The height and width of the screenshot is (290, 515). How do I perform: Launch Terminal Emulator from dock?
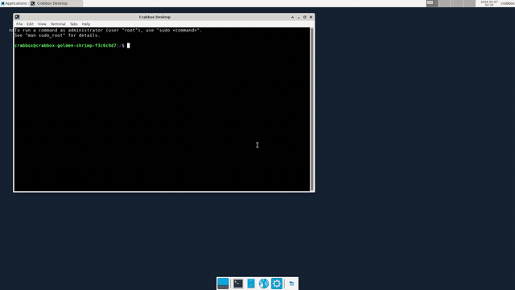(238, 284)
